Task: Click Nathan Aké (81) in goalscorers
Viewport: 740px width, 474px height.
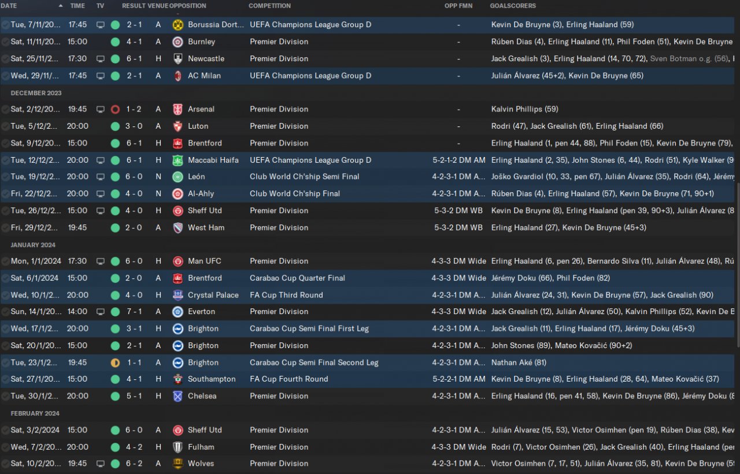Action: (519, 363)
